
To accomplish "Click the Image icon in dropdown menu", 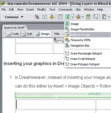I will [67, 24].
